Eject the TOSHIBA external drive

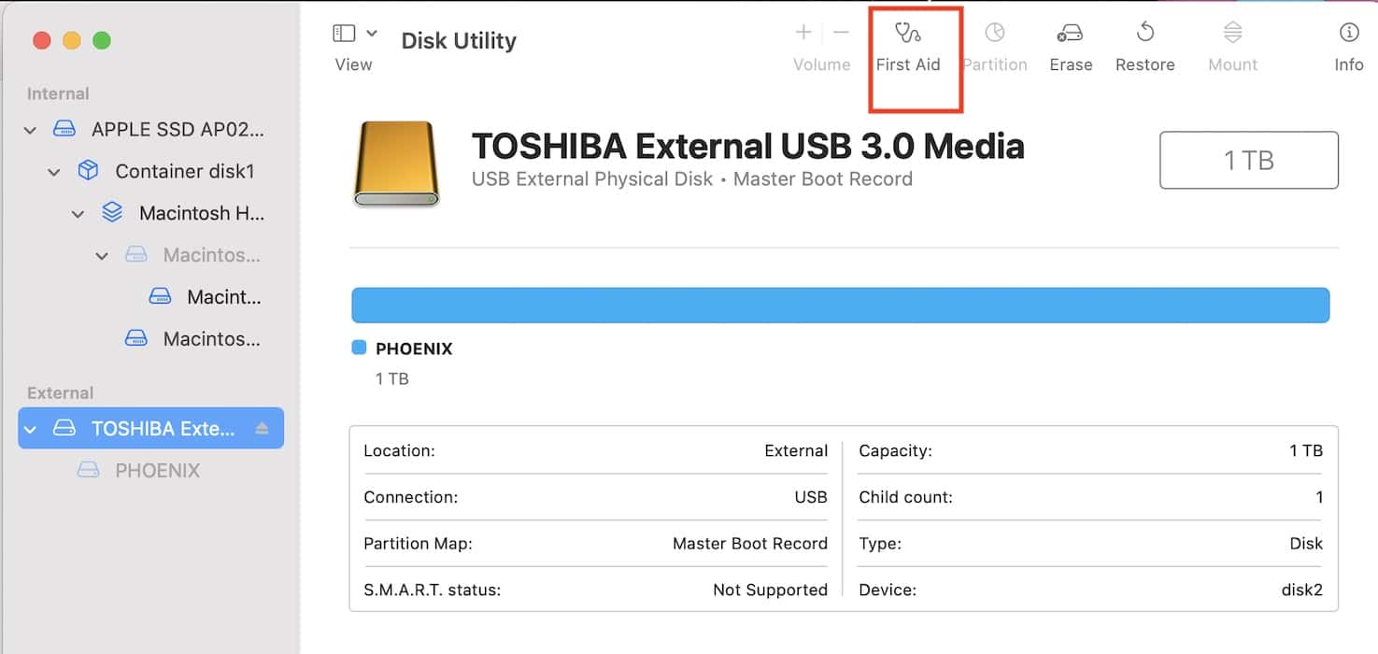click(262, 429)
